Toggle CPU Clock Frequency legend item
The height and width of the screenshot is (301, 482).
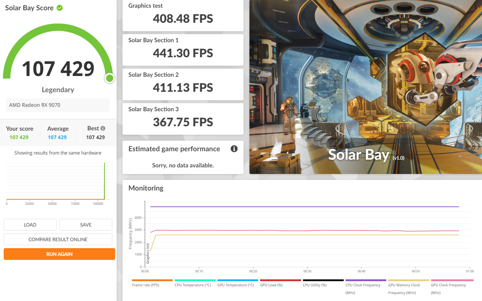pos(366,287)
